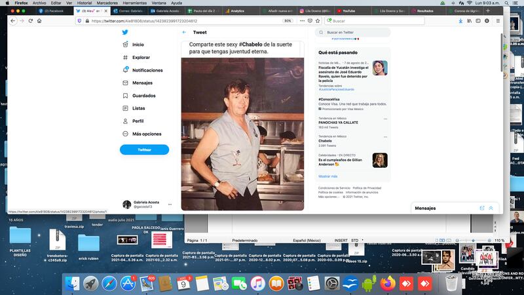Open the Firefox hamburger menu
524x295 pixels.
click(x=498, y=21)
